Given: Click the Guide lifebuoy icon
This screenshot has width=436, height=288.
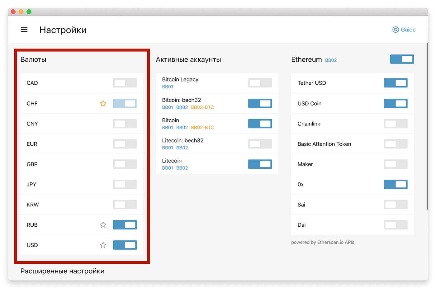Looking at the screenshot, I should click(396, 30).
